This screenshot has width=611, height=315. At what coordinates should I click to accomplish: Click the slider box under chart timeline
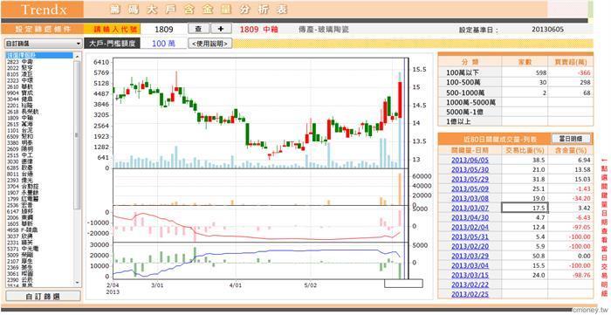(403, 284)
